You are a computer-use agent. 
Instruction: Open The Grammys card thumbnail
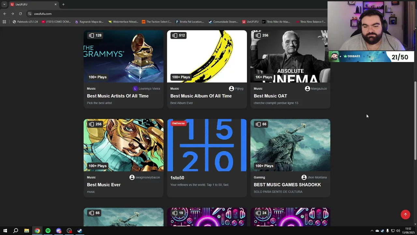123,56
